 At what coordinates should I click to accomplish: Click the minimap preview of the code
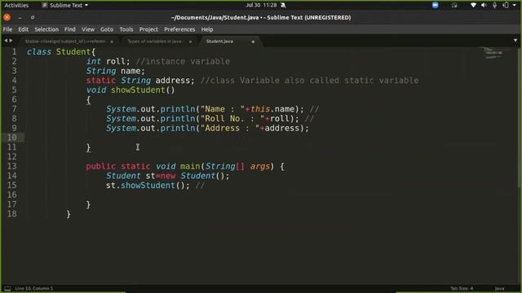pos(493,53)
